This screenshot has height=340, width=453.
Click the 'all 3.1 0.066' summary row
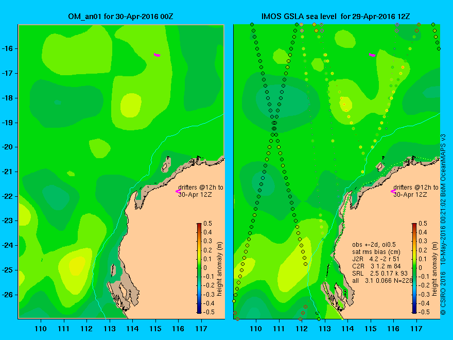(x=382, y=280)
